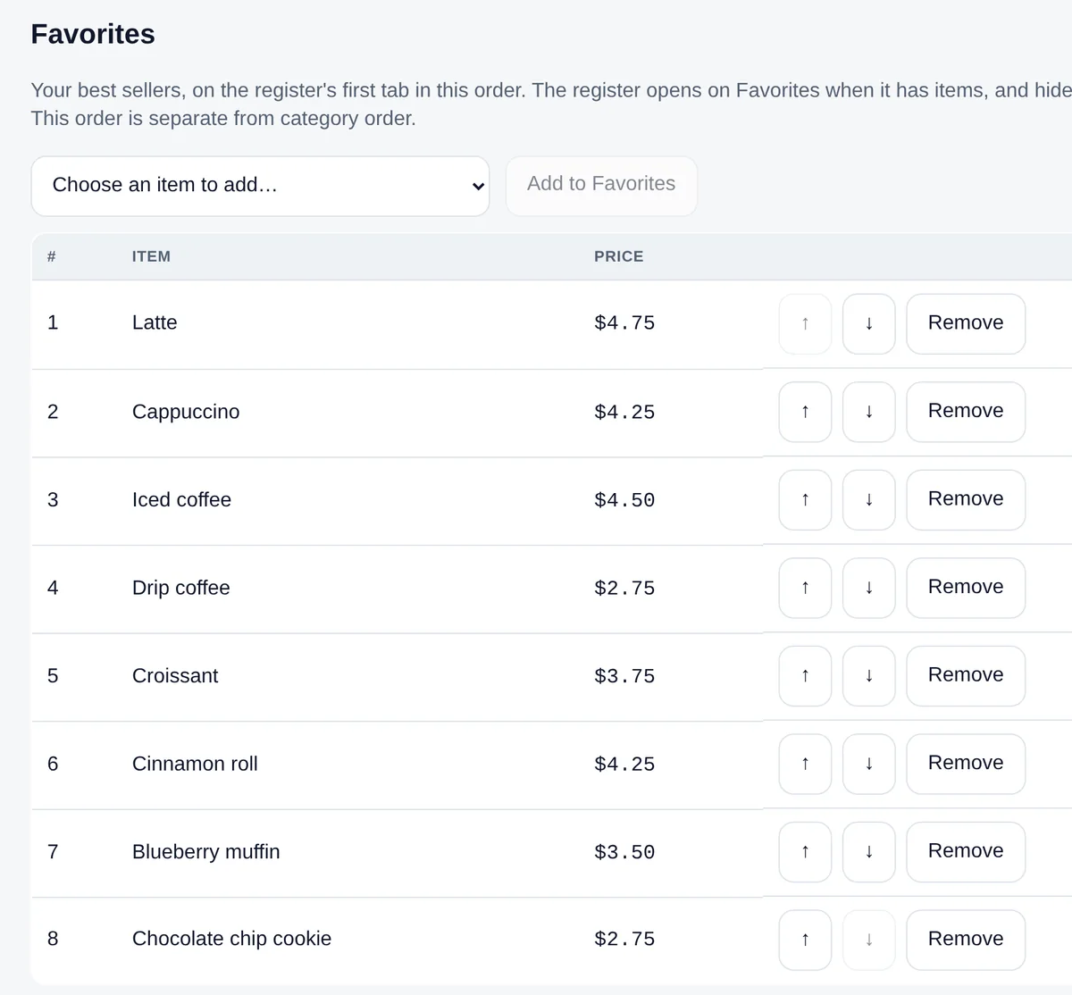The width and height of the screenshot is (1072, 995).
Task: Click Drip coffee's $2.75 price
Action: point(624,589)
